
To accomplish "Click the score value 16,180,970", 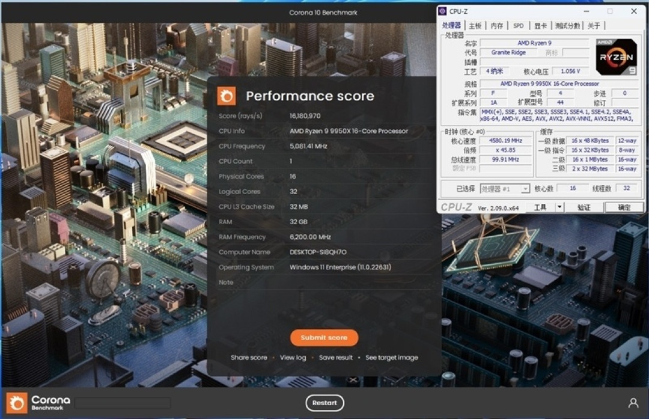I will (305, 116).
